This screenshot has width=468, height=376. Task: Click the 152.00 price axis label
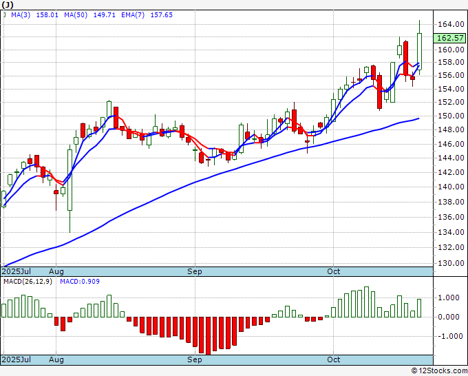(x=451, y=102)
